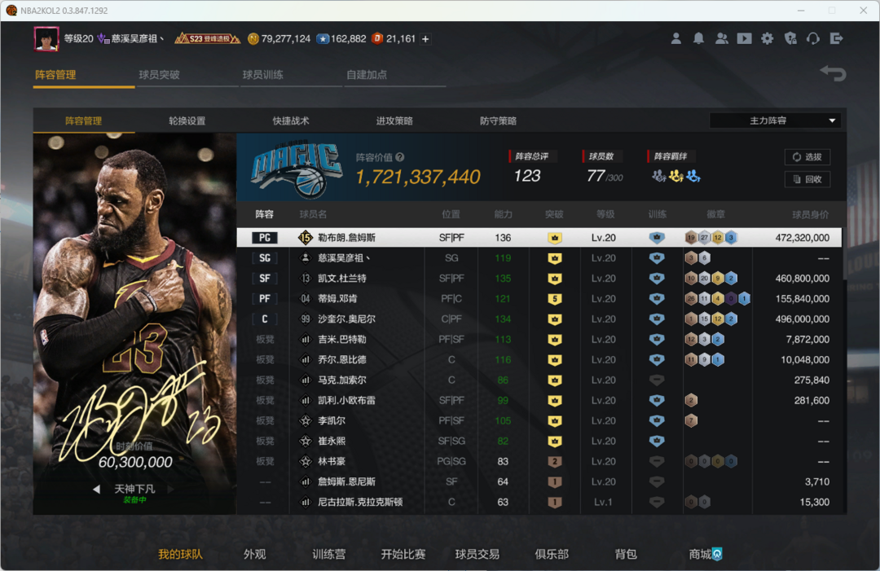Click the breakthrough badge 2 for 林书豪
This screenshot has height=571, width=880.
click(555, 462)
